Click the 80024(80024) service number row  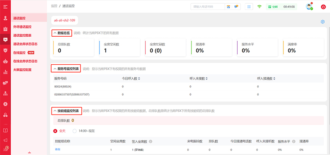[x=189, y=87]
